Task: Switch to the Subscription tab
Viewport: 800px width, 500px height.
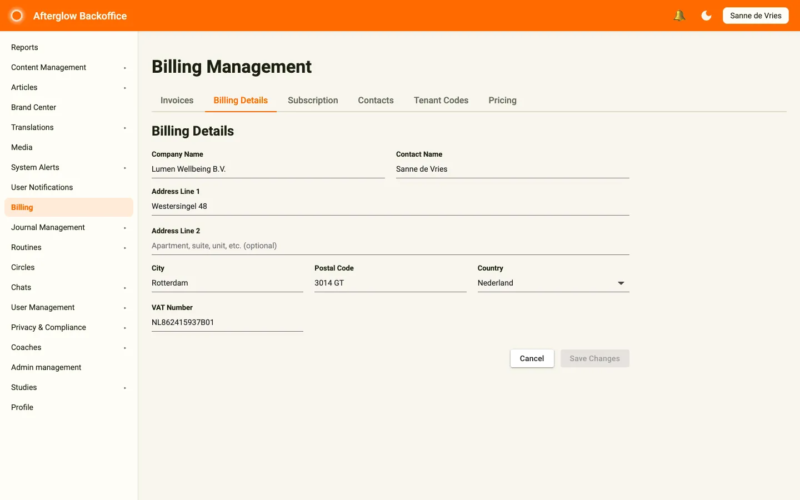Action: (313, 101)
